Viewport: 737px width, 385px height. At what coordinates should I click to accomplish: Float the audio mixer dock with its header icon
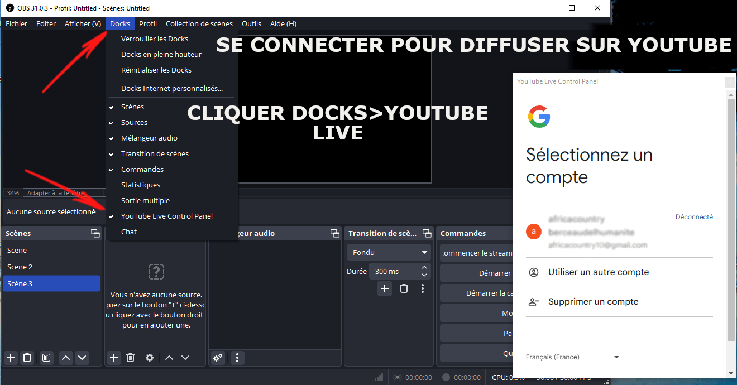click(x=334, y=233)
